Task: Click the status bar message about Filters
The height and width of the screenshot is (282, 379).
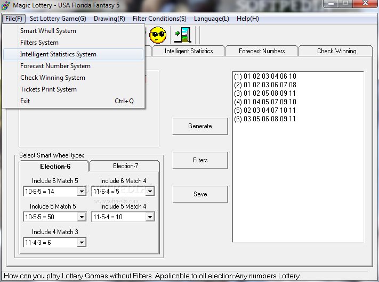Action: tap(152, 276)
